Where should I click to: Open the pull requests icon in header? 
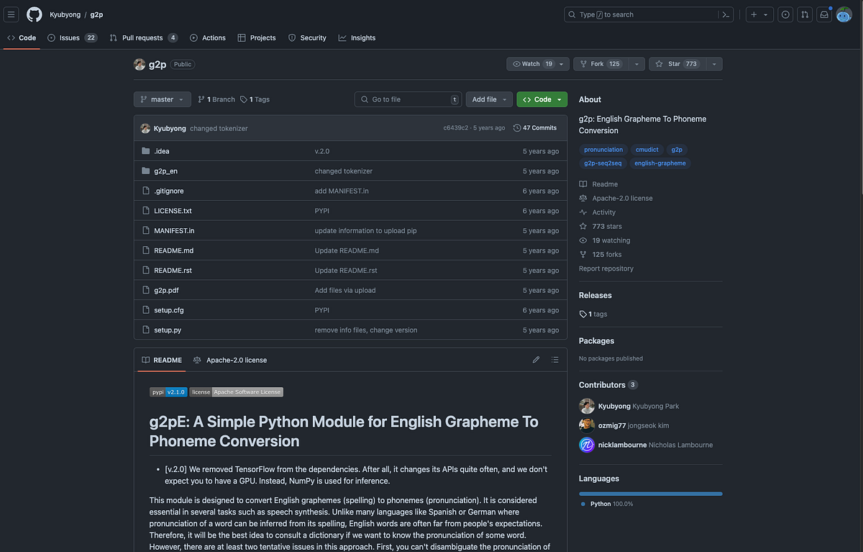tap(804, 14)
